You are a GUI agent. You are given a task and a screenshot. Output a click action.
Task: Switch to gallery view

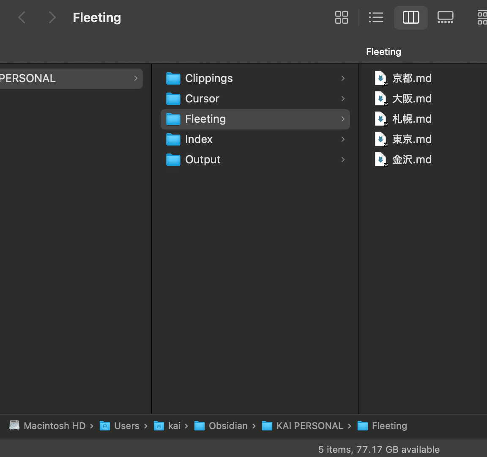[445, 17]
